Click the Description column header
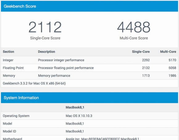Image resolution: width=179 pixels, height=140 pixels. click(x=47, y=52)
